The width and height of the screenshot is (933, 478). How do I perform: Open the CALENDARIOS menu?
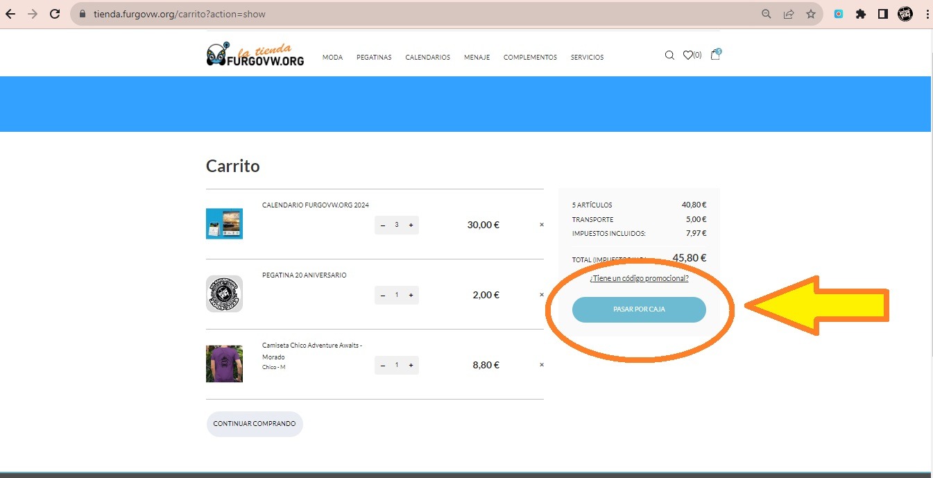tap(428, 58)
